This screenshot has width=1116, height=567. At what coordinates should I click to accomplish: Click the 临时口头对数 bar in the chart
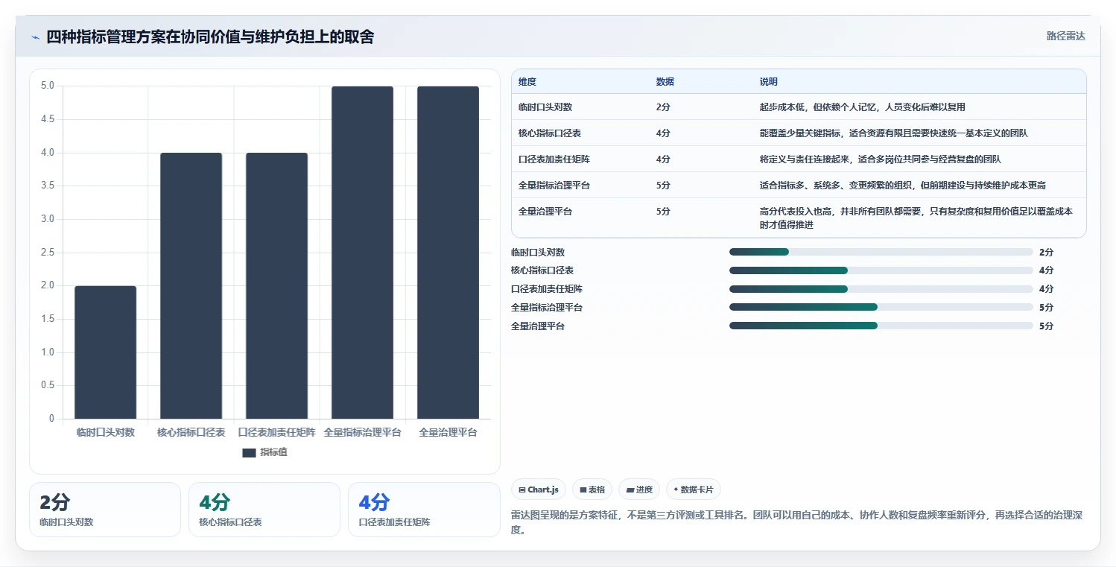(x=105, y=352)
